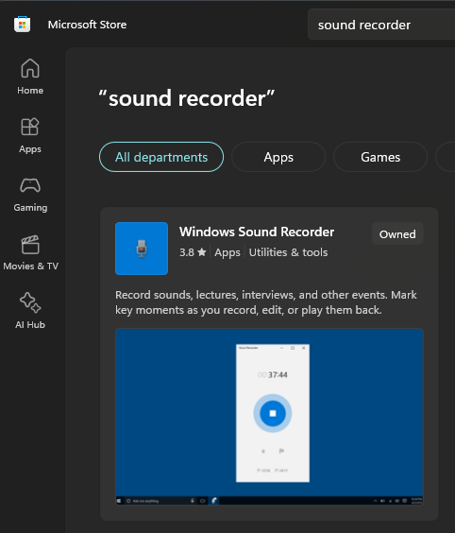
Task: Open the Apps section in sidebar
Action: 30,135
